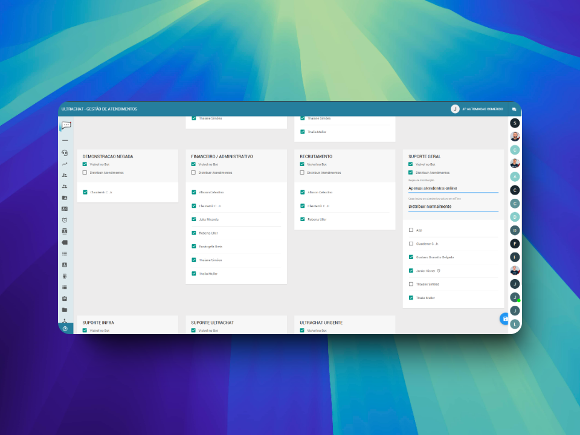The image size is (580, 435).
Task: Open the trend chart analytics icon
Action: click(x=65, y=164)
